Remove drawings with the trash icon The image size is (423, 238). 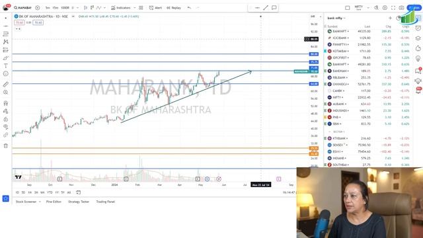6,145
